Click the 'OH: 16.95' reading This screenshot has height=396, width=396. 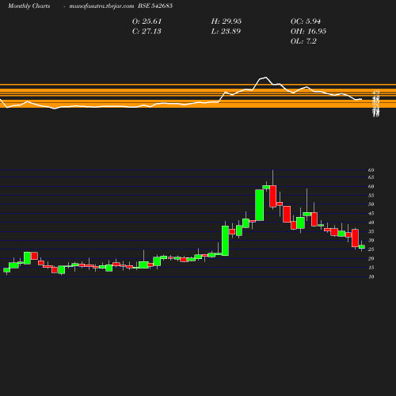(308, 32)
